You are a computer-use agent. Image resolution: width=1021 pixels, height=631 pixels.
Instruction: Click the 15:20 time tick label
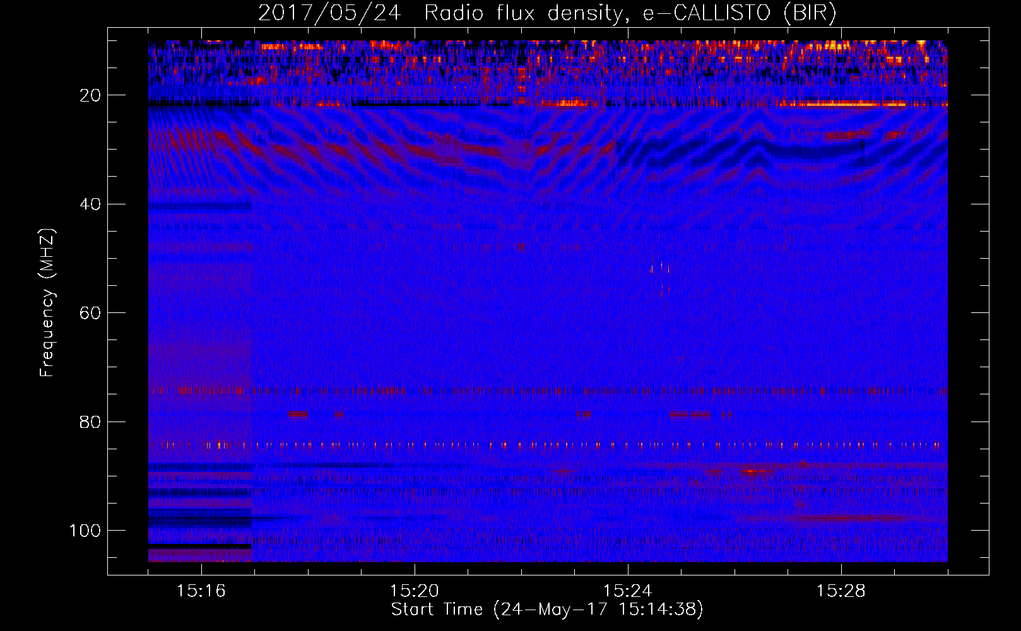[x=415, y=591]
